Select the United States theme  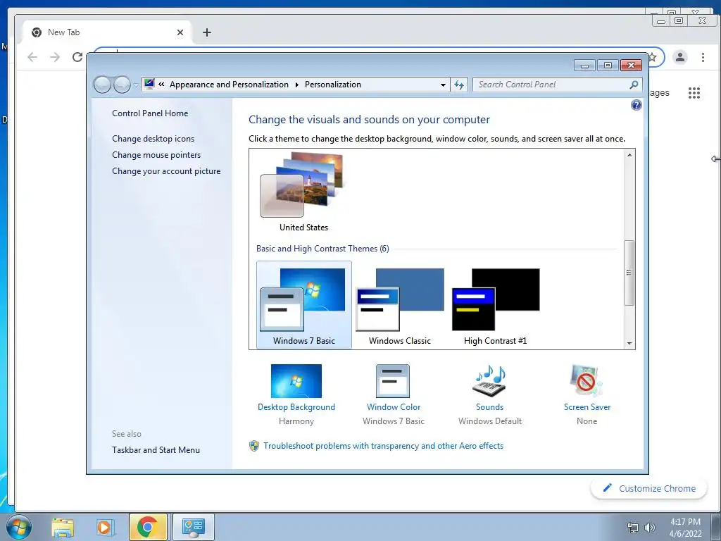[x=303, y=192]
